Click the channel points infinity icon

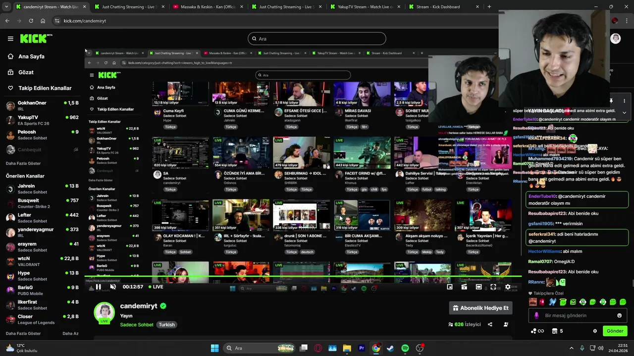click(x=537, y=331)
